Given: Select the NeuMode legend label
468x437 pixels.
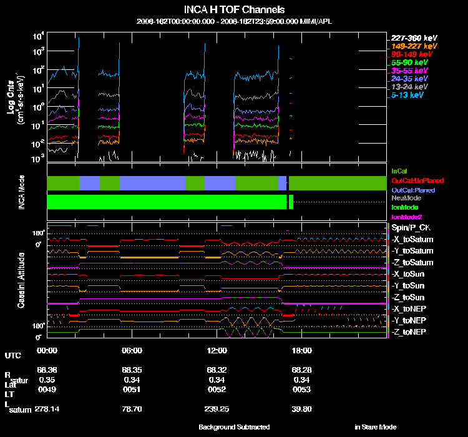Looking at the screenshot, I should 406,198.
